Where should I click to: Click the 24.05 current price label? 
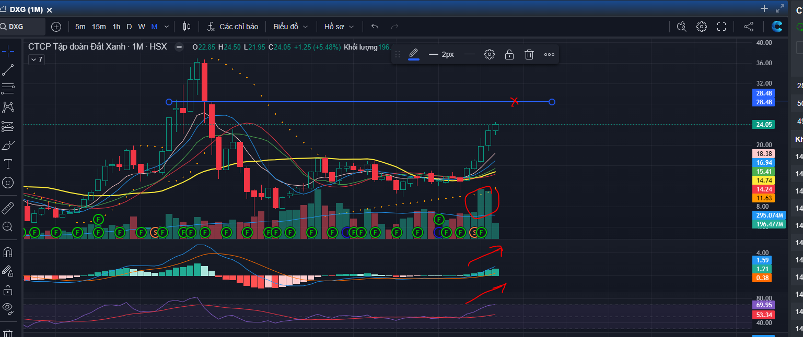pyautogui.click(x=763, y=125)
